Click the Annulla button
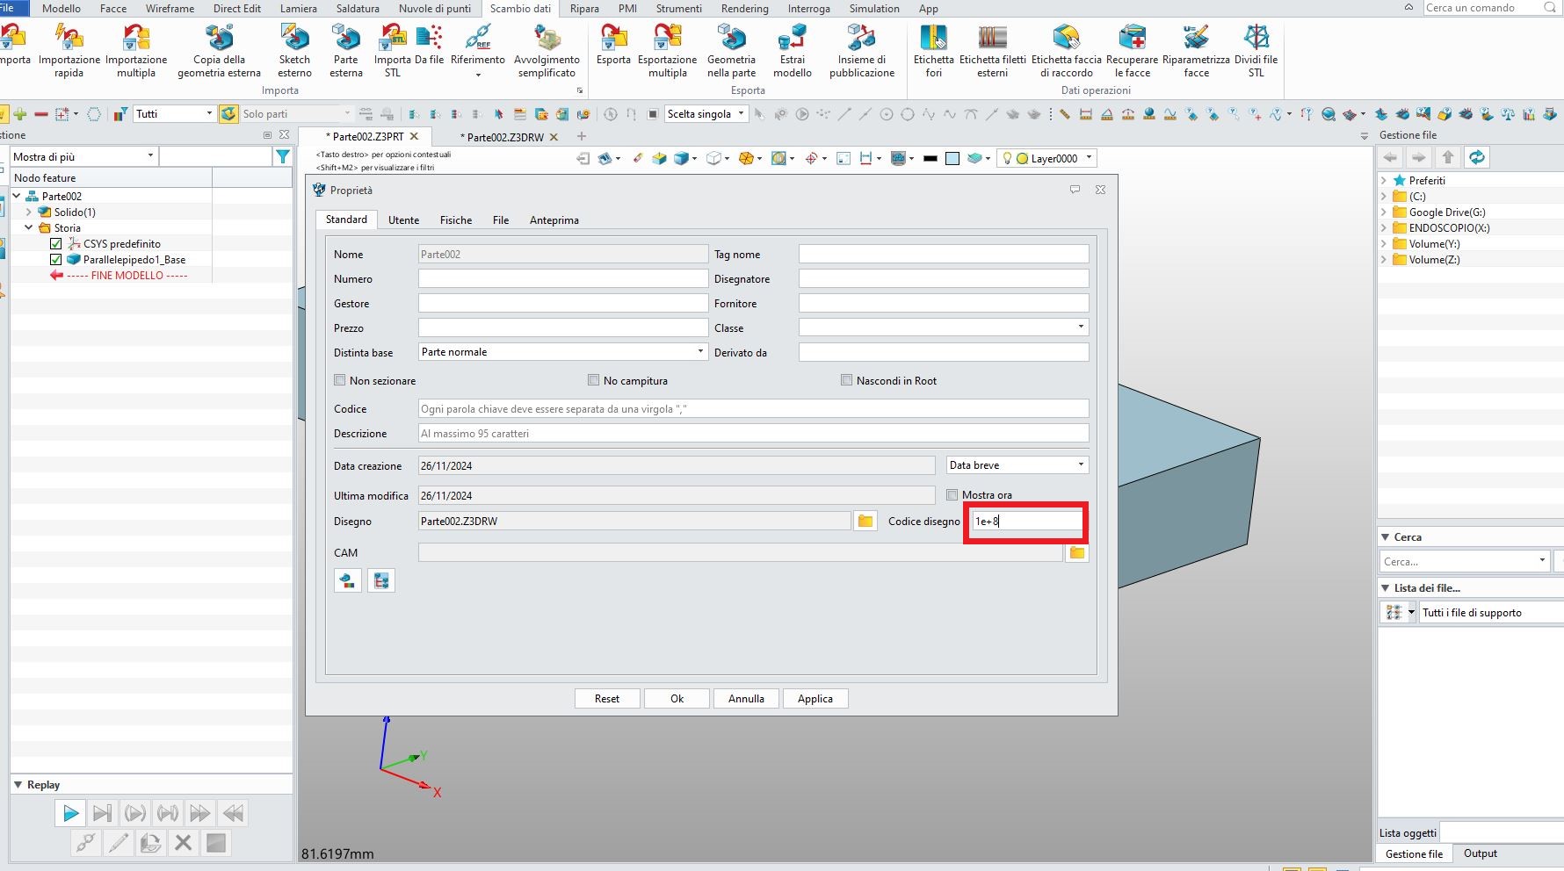 (x=746, y=699)
